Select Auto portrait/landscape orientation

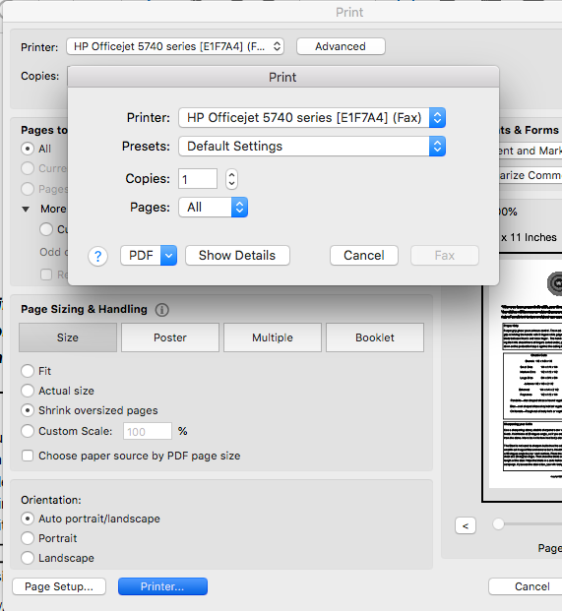point(28,519)
